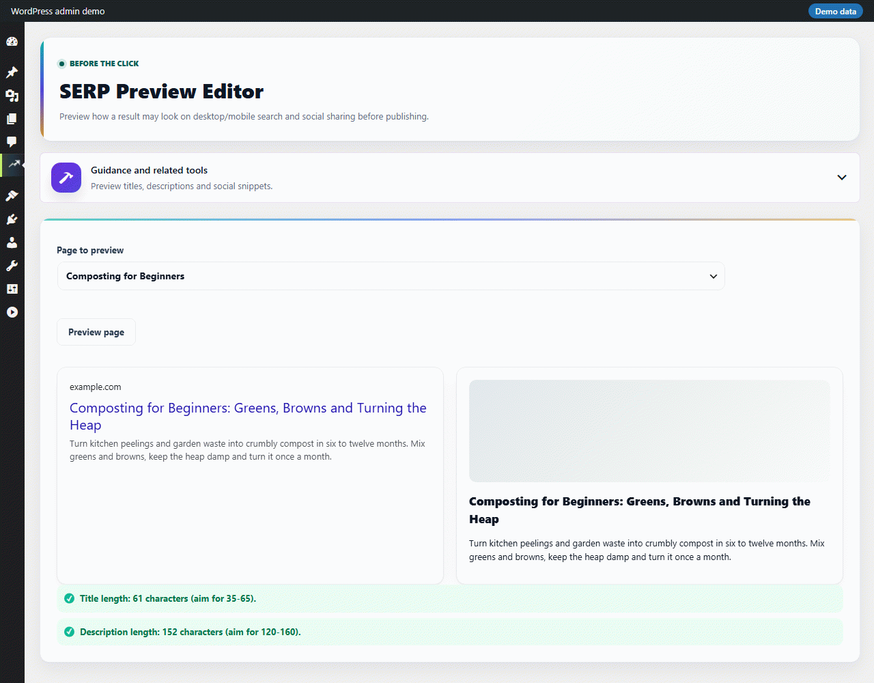This screenshot has height=683, width=874.
Task: Click the "WordPress admin demo" title text
Action: point(58,11)
